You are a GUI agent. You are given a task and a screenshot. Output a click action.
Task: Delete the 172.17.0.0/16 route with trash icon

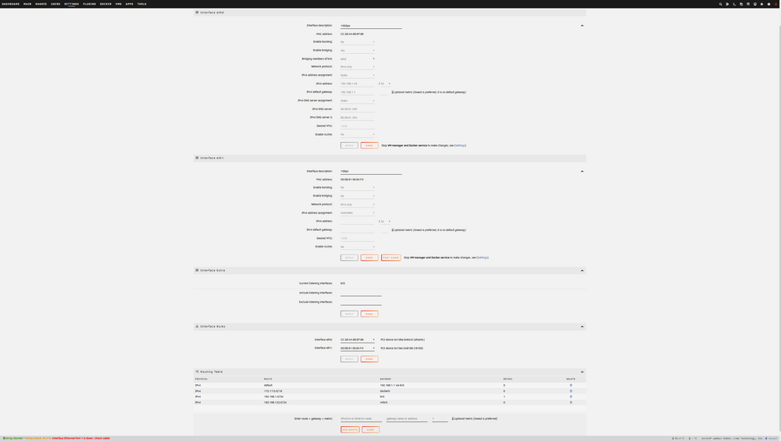[x=571, y=391]
